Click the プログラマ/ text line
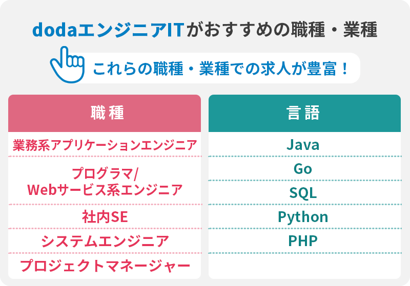The width and height of the screenshot is (410, 286). pyautogui.click(x=105, y=173)
